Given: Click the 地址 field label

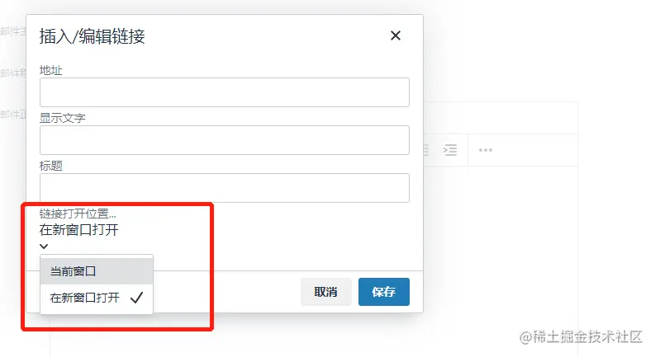Looking at the screenshot, I should click(51, 70).
